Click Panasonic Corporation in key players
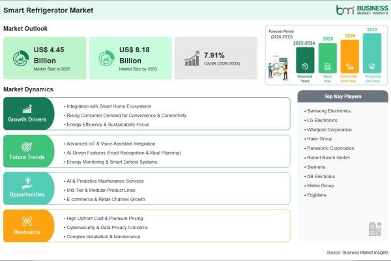Screen dimensions: 391x261 (329, 148)
